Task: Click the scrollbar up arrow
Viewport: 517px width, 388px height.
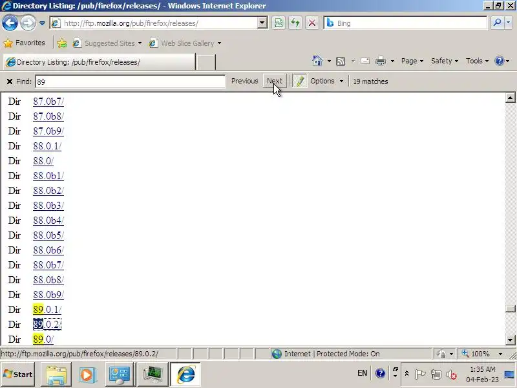Action: [x=510, y=98]
